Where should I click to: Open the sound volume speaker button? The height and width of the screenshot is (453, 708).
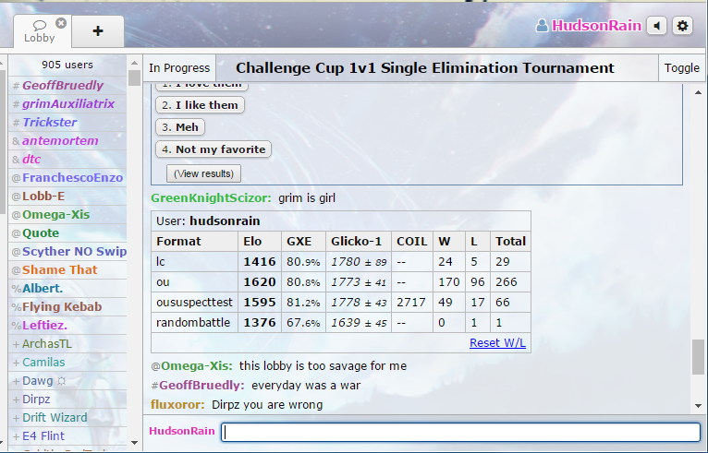pos(657,26)
